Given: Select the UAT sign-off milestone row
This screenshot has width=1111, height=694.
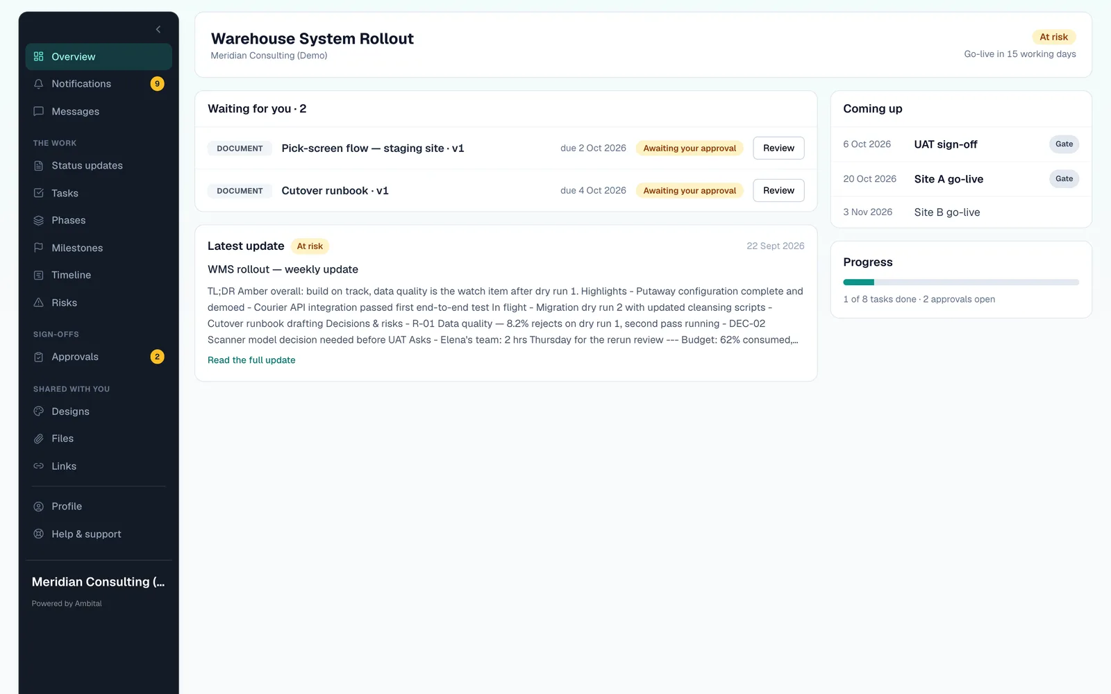Looking at the screenshot, I should tap(961, 144).
